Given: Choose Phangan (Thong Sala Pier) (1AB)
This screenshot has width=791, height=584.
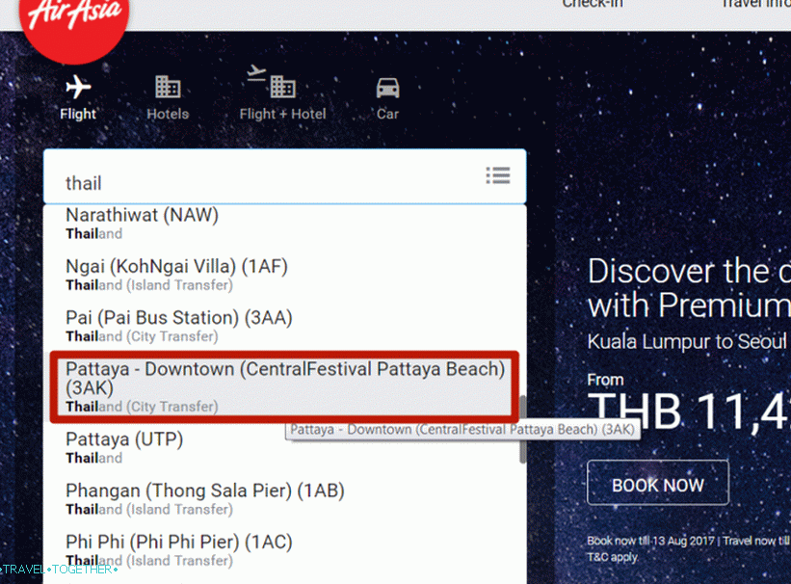Looking at the screenshot, I should pos(284,498).
